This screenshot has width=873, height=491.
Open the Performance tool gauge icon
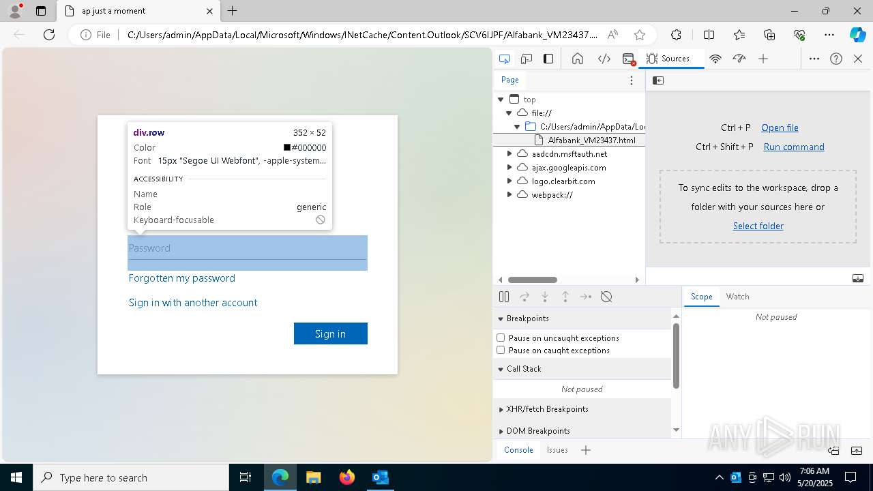739,59
